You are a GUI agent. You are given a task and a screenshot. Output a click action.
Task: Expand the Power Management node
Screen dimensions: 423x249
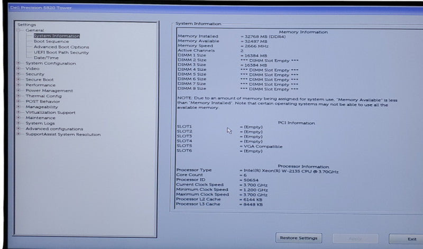(x=19, y=90)
